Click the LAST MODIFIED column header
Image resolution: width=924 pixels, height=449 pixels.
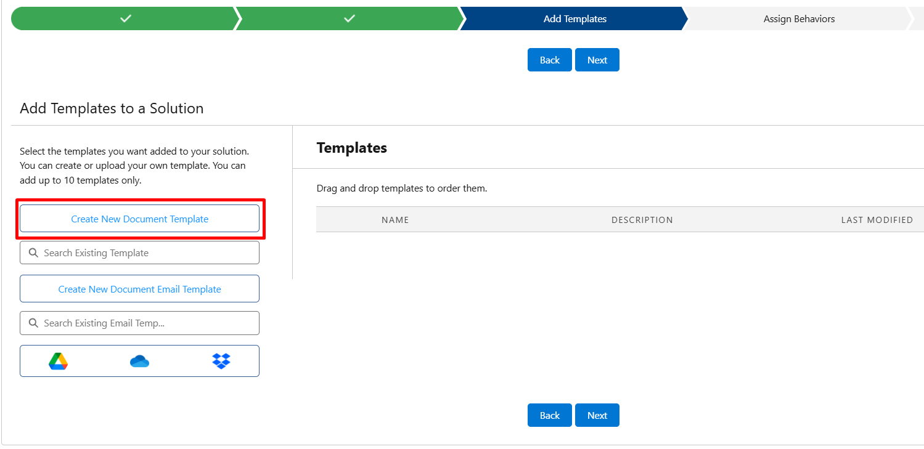pos(877,220)
